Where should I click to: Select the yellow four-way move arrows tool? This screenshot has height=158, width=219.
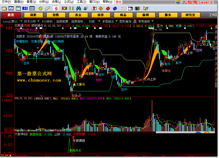(x=40, y=8)
